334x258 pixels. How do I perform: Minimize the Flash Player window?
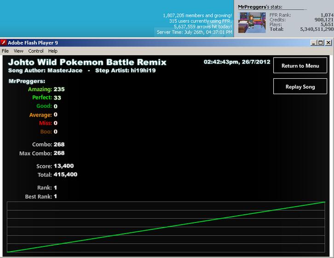[x=313, y=43]
